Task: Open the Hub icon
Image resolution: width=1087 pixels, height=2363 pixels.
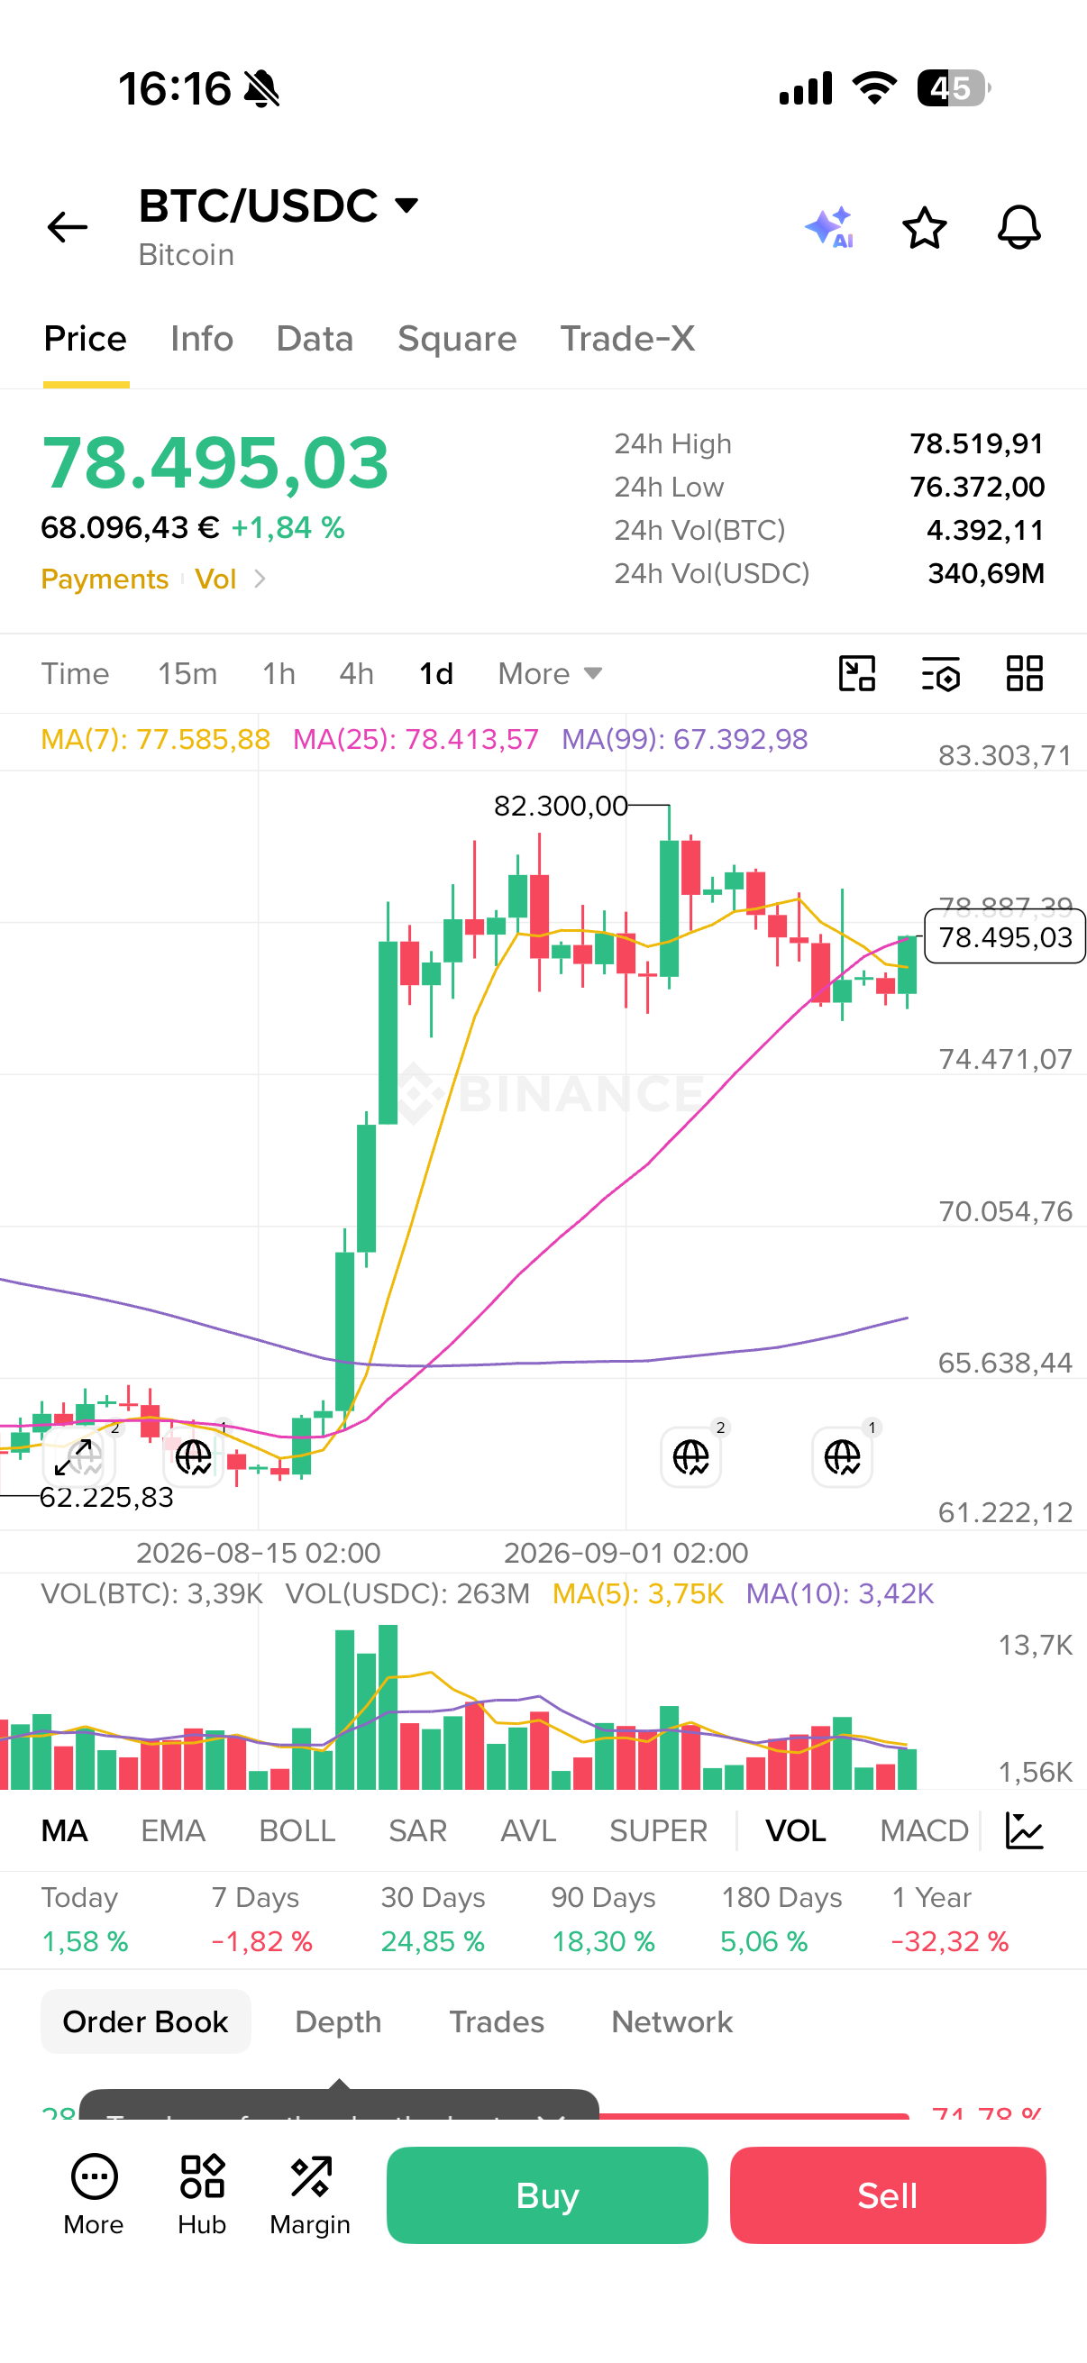Action: click(202, 2194)
